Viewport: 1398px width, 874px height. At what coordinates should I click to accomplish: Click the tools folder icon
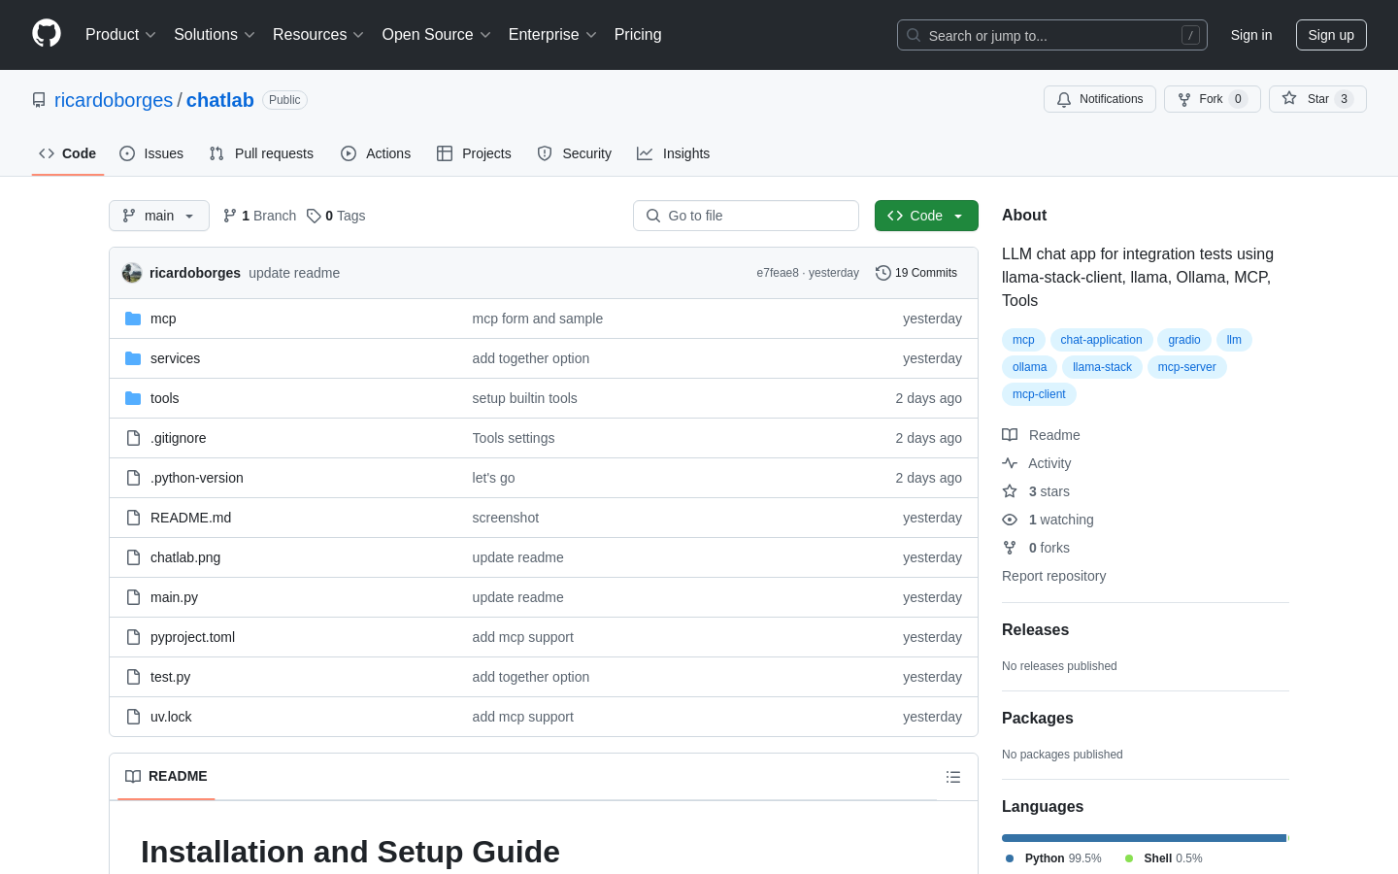(x=133, y=398)
